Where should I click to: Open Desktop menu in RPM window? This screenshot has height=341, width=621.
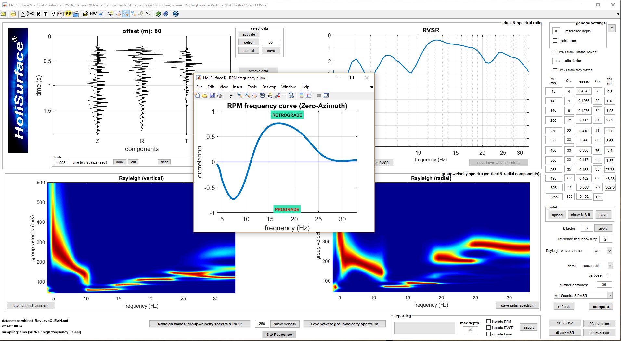pos(269,87)
